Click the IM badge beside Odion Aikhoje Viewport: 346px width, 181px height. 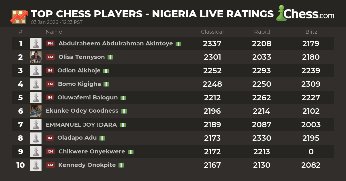point(50,71)
